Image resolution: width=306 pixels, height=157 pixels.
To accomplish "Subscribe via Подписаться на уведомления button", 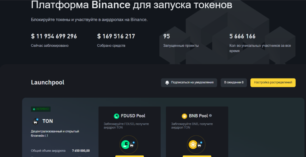I will pos(189,83).
